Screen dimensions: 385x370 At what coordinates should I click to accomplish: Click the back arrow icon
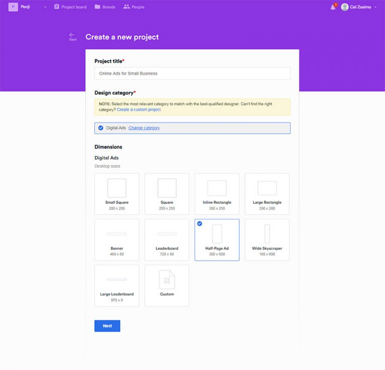72,35
